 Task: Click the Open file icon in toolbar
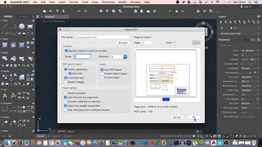pyautogui.click(x=51, y=11)
